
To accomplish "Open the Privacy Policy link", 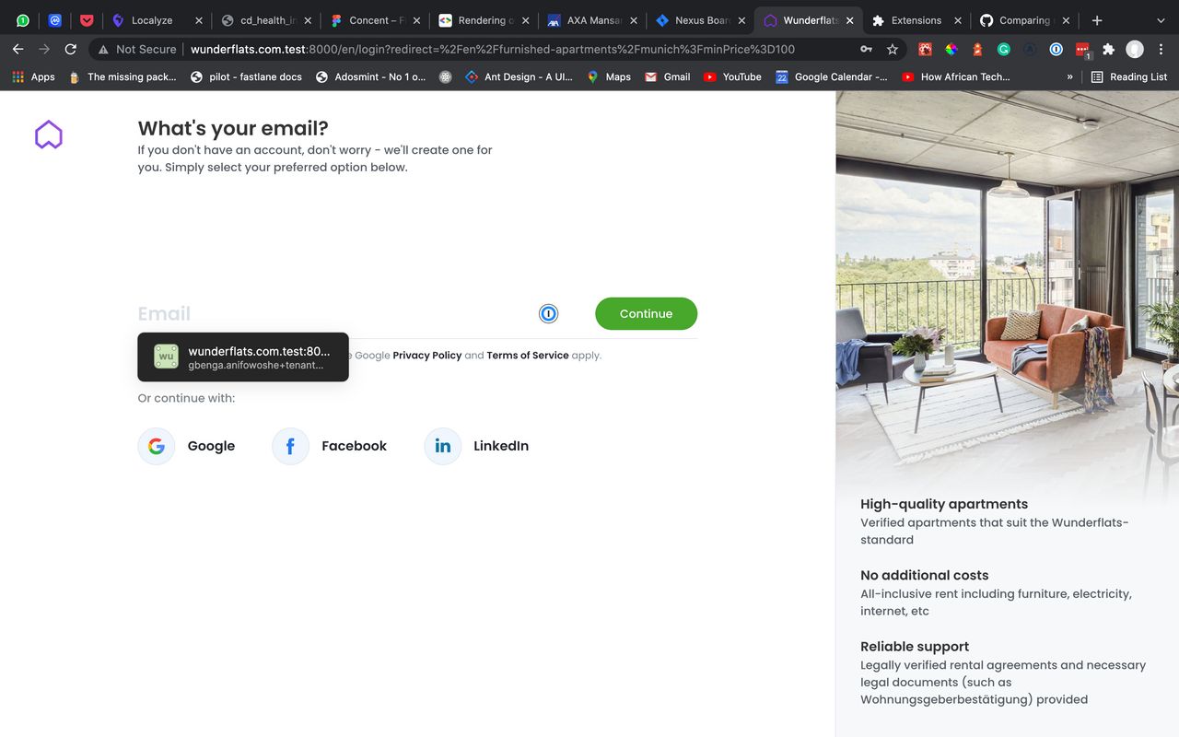I will pyautogui.click(x=427, y=356).
